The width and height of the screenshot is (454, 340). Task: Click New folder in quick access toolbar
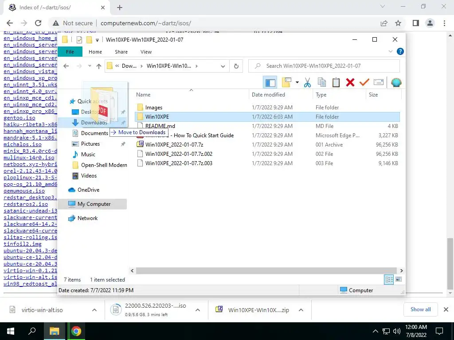click(89, 39)
